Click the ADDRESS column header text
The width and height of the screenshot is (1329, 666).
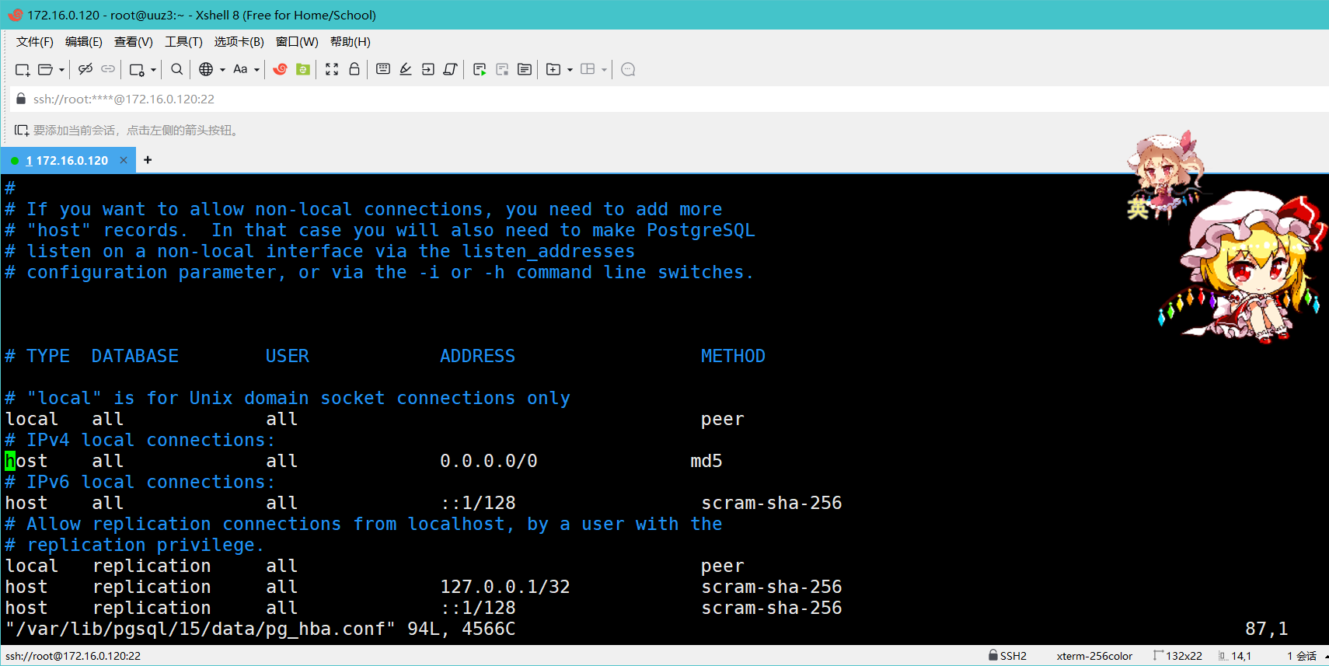477,357
